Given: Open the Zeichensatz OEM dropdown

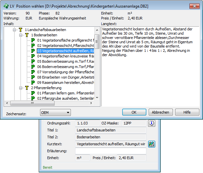Looking at the screenshot, I should click(x=55, y=113).
